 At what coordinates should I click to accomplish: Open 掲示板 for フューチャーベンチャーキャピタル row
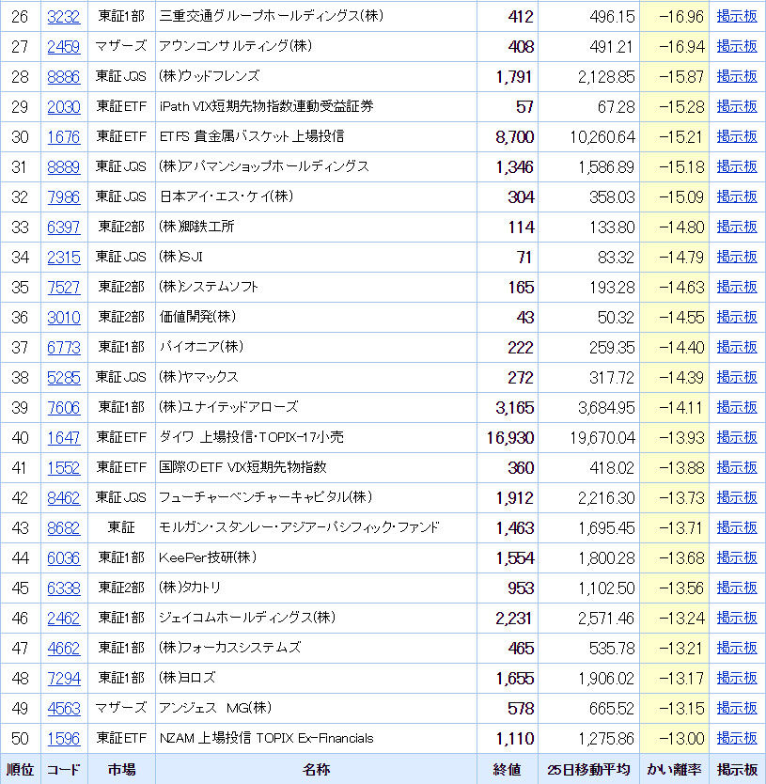(x=737, y=497)
